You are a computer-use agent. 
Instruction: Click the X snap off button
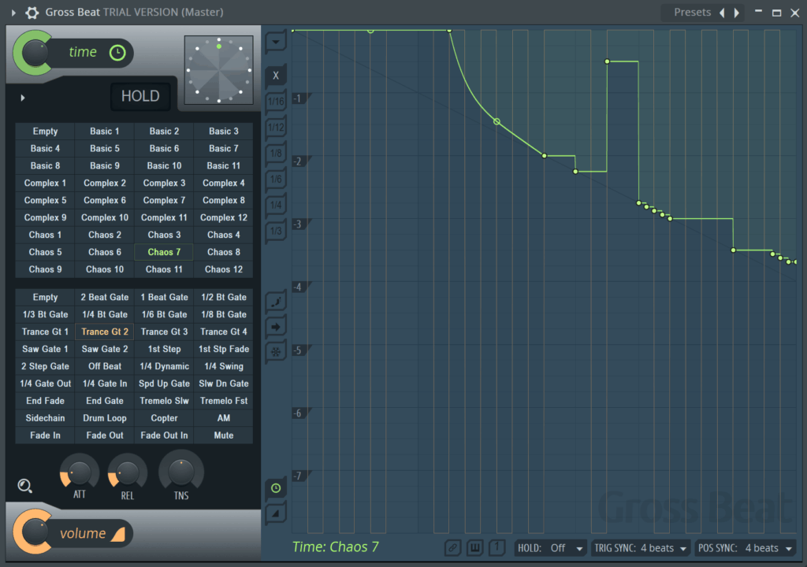tap(276, 76)
